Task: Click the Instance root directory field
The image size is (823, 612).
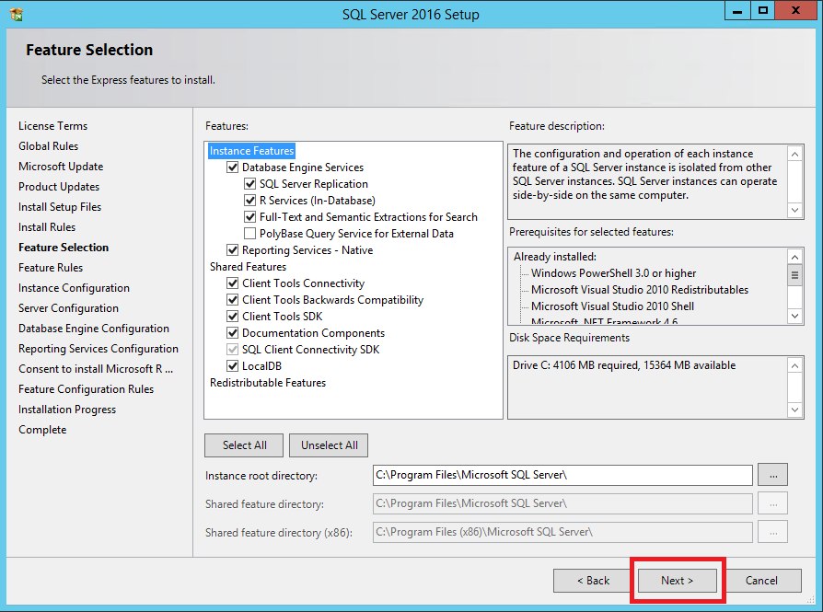Action: (x=562, y=475)
